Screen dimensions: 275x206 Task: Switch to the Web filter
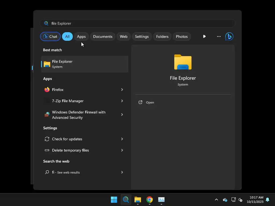[124, 36]
